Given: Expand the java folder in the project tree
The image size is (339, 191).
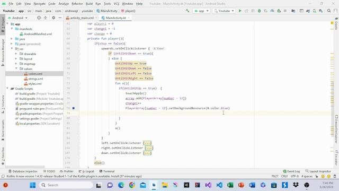Looking at the screenshot, I should click(x=12, y=39).
